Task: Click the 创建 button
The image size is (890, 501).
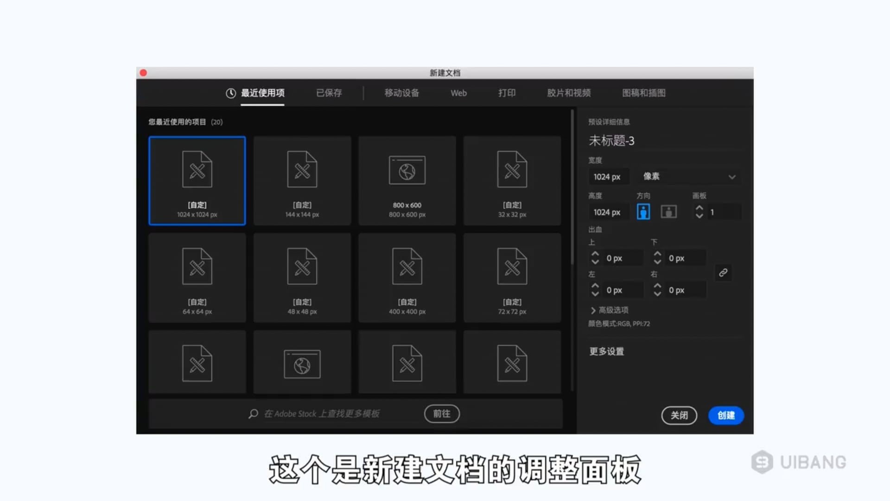Action: coord(725,415)
